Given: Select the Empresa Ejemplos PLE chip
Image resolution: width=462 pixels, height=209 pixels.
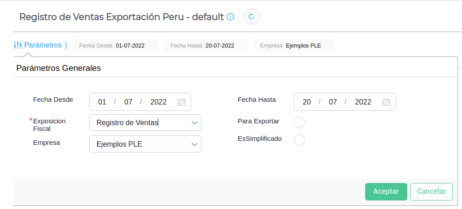Looking at the screenshot, I should [294, 46].
